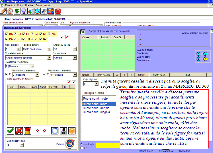Toggle the BA wheel checkbox
Viewport: 213px width, 153px height.
[6, 34]
